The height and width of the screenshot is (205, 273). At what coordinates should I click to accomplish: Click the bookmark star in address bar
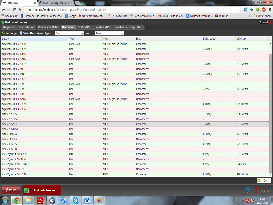tap(240, 10)
